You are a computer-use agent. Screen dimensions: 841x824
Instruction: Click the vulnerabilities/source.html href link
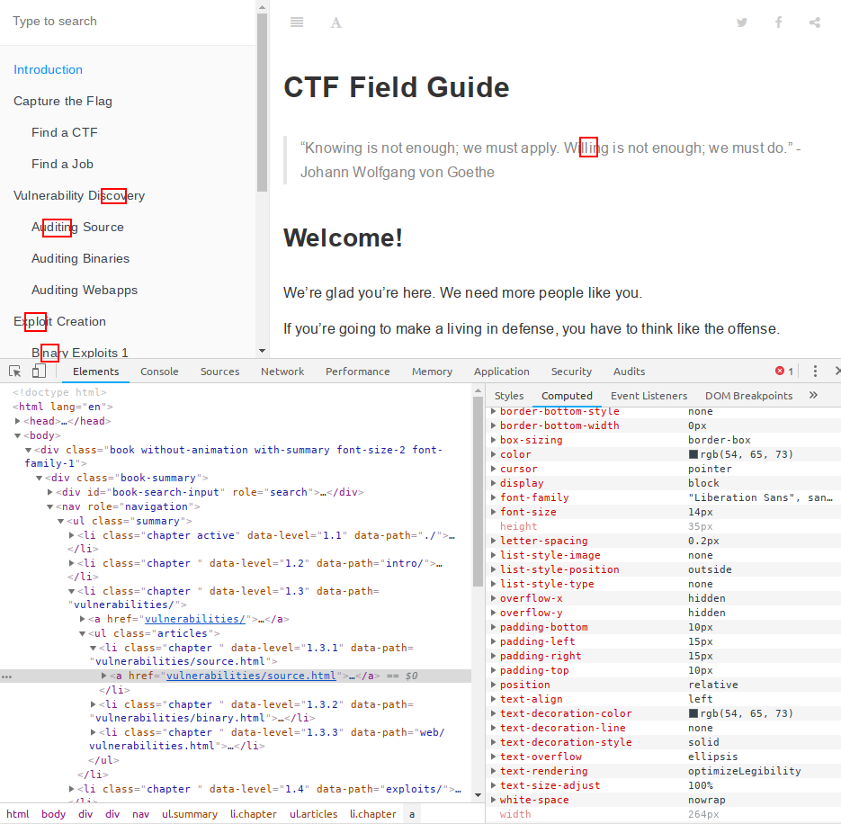pos(251,676)
